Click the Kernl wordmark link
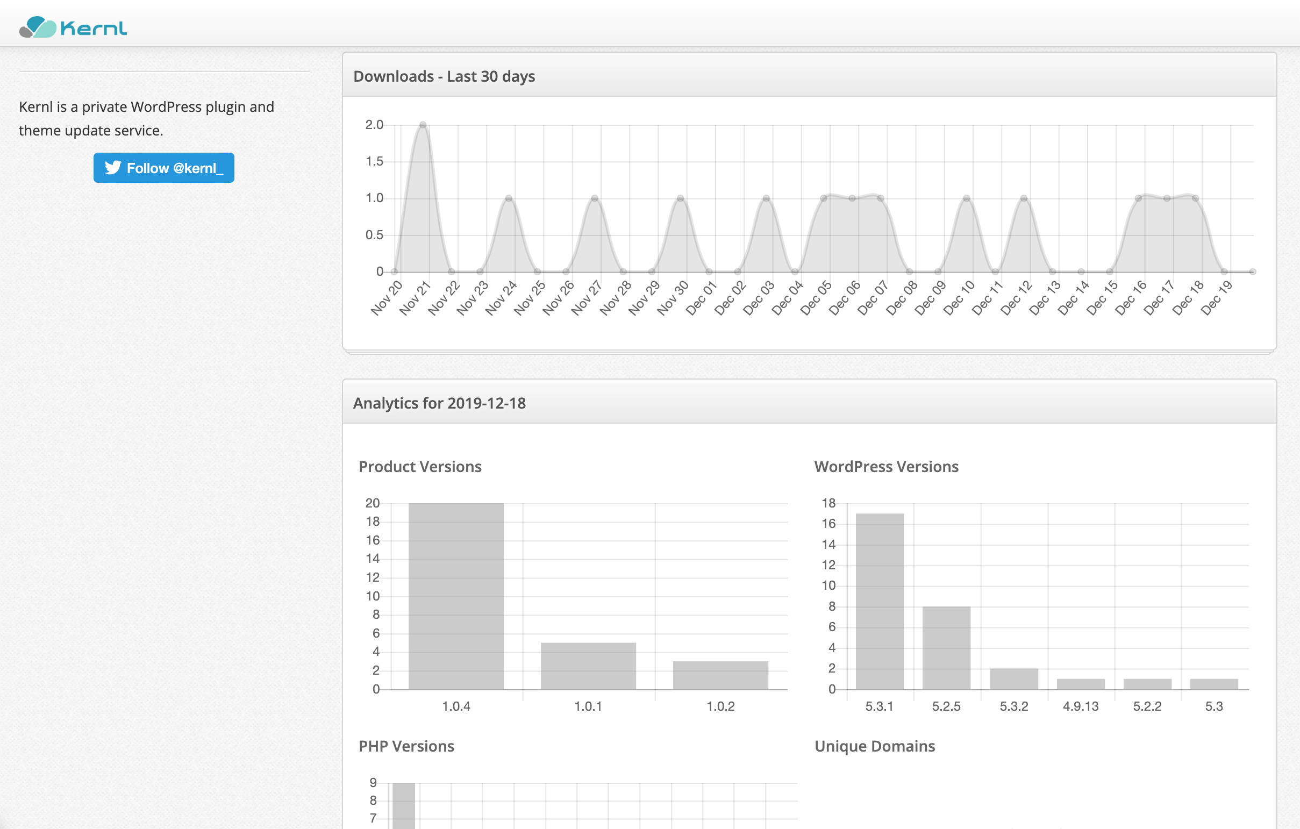 pos(94,28)
